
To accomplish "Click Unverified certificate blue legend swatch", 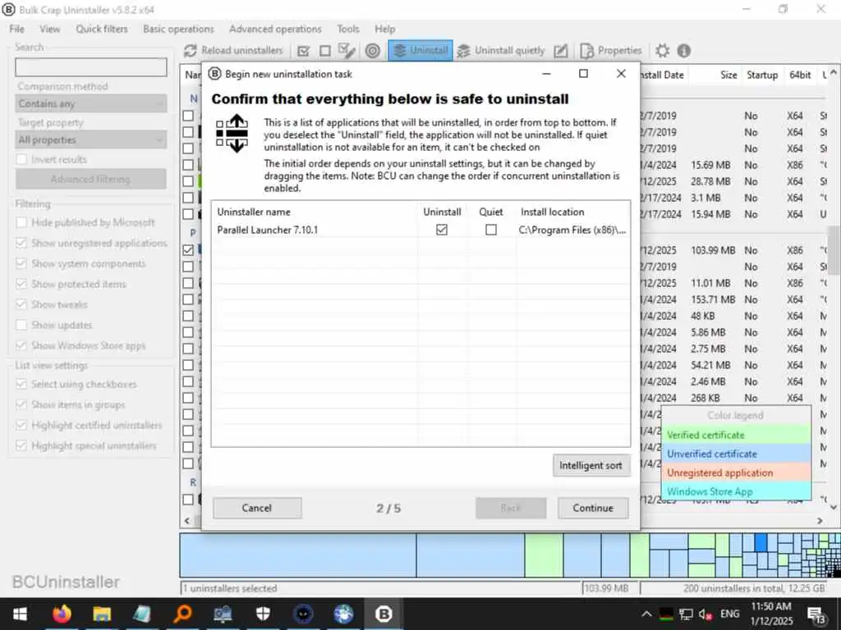I will (736, 454).
